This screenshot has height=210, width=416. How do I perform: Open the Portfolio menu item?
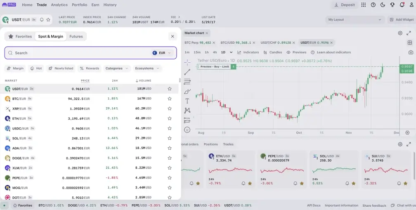tap(79, 5)
